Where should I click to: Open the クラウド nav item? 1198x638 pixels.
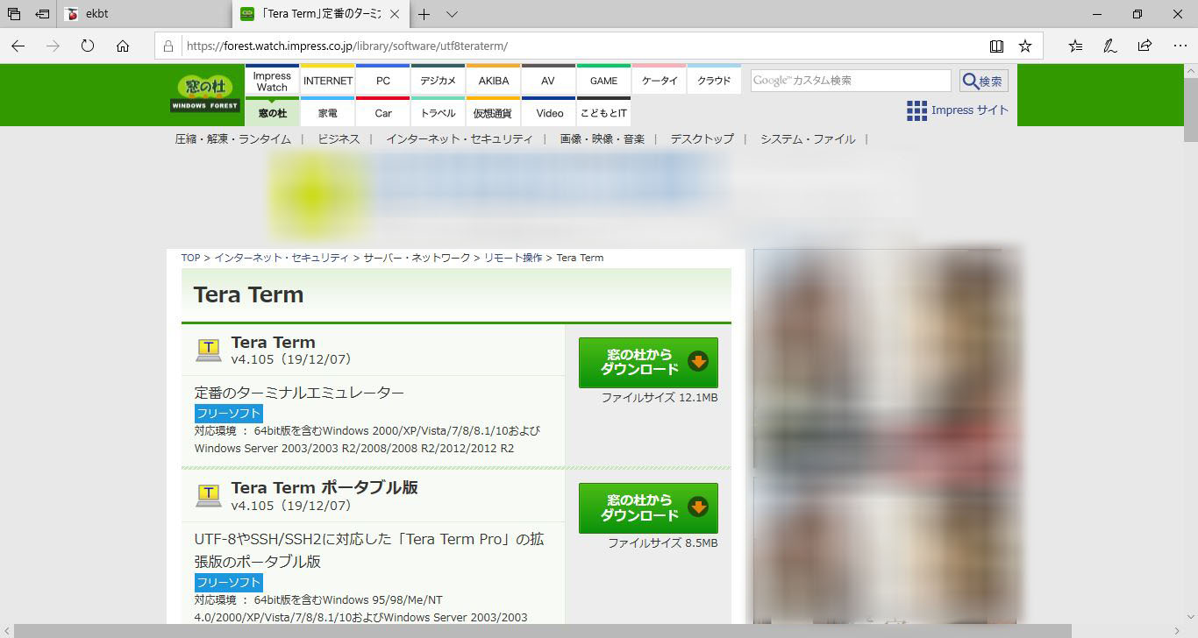point(714,81)
